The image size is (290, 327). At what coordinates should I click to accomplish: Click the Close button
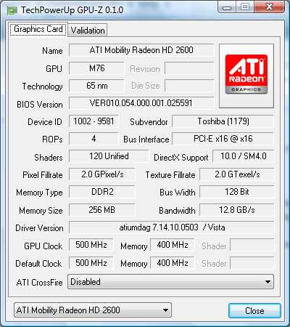coord(254,311)
